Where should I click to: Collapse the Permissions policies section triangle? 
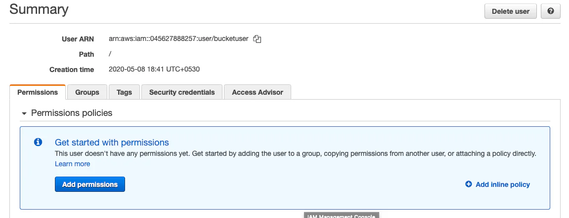[x=24, y=113]
